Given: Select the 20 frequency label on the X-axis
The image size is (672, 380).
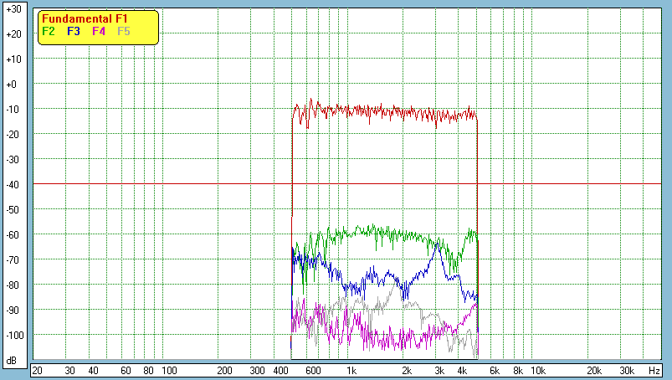Looking at the screenshot, I should pos(37,370).
